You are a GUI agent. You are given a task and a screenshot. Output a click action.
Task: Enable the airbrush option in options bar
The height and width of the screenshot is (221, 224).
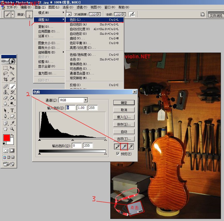132,14
